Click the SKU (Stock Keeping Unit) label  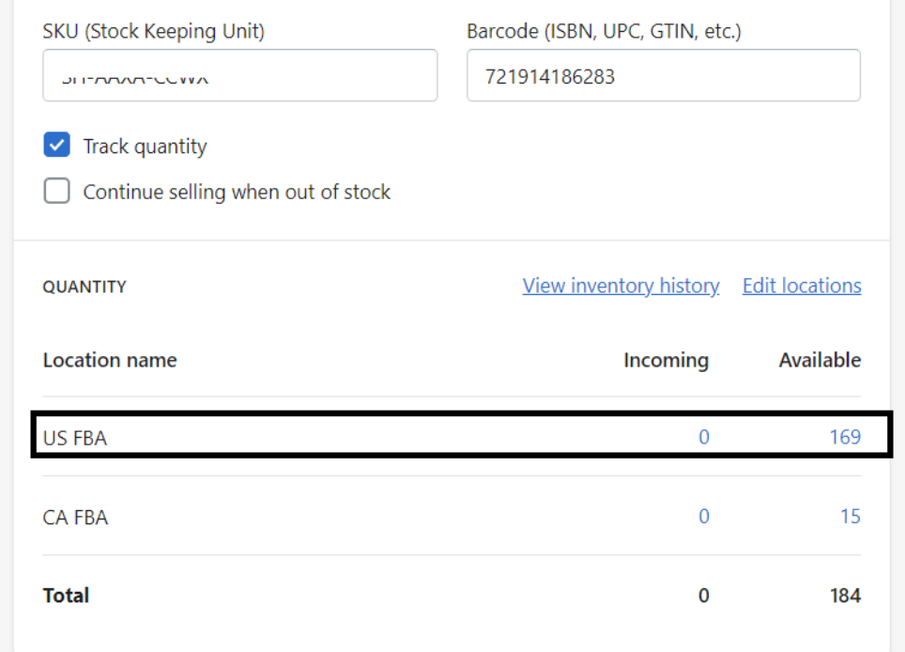[x=154, y=31]
